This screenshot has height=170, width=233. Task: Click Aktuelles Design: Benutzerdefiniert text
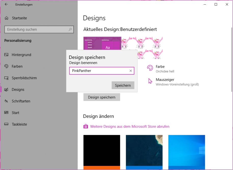pos(120,29)
